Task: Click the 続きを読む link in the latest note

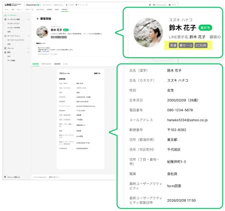Action: pyautogui.click(x=46, y=51)
